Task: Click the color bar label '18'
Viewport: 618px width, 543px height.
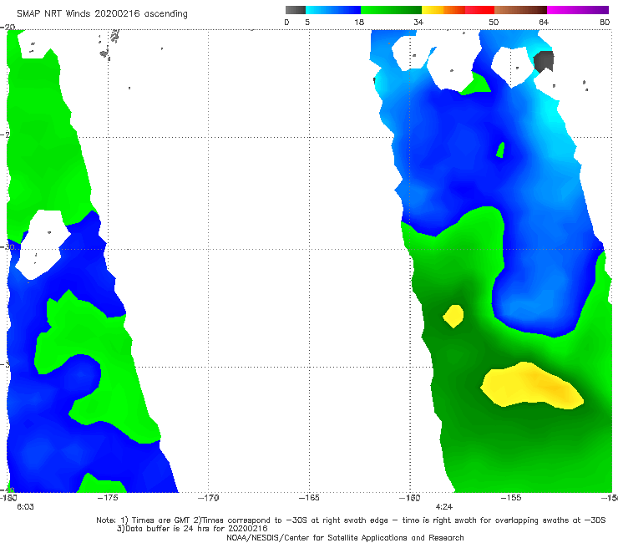Action: pyautogui.click(x=359, y=22)
